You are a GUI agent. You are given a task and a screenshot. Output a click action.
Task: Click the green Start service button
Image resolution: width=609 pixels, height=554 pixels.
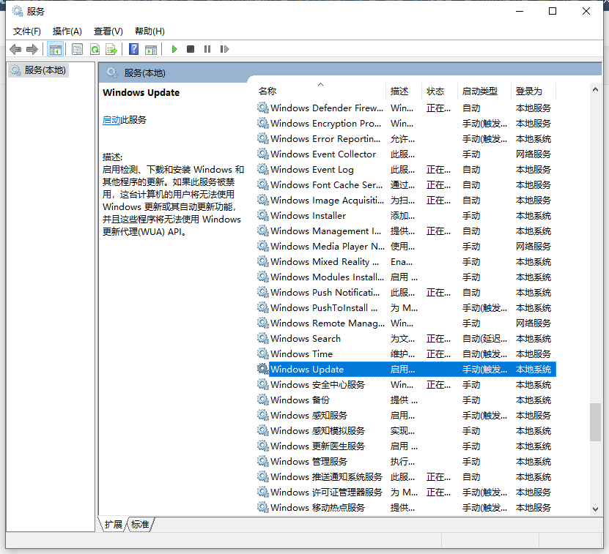174,49
